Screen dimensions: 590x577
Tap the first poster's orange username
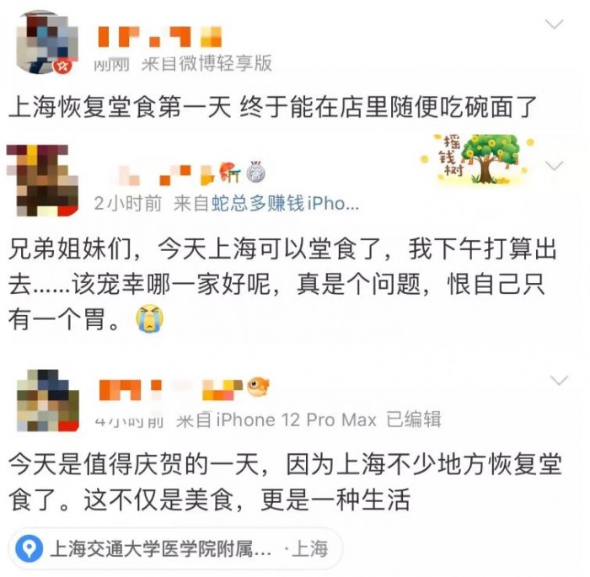(160, 37)
